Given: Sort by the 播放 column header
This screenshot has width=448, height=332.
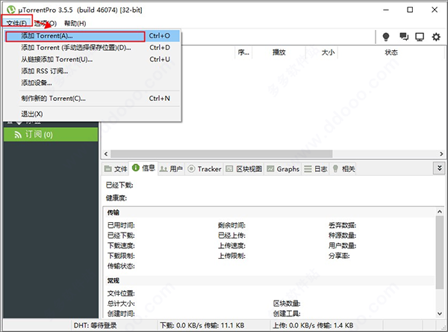Looking at the screenshot, I should tap(279, 52).
